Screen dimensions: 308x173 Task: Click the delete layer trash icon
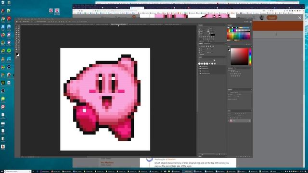(250, 157)
